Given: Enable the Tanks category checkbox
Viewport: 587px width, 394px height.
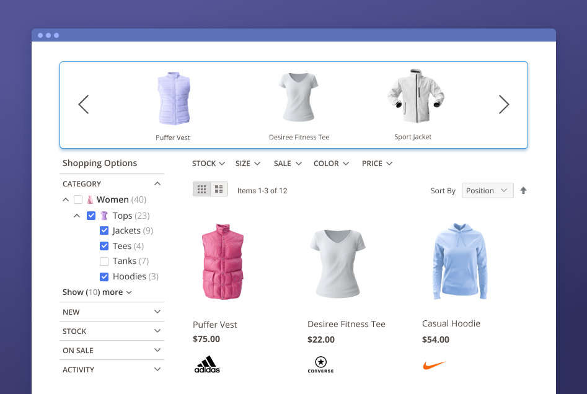Looking at the screenshot, I should tap(104, 261).
